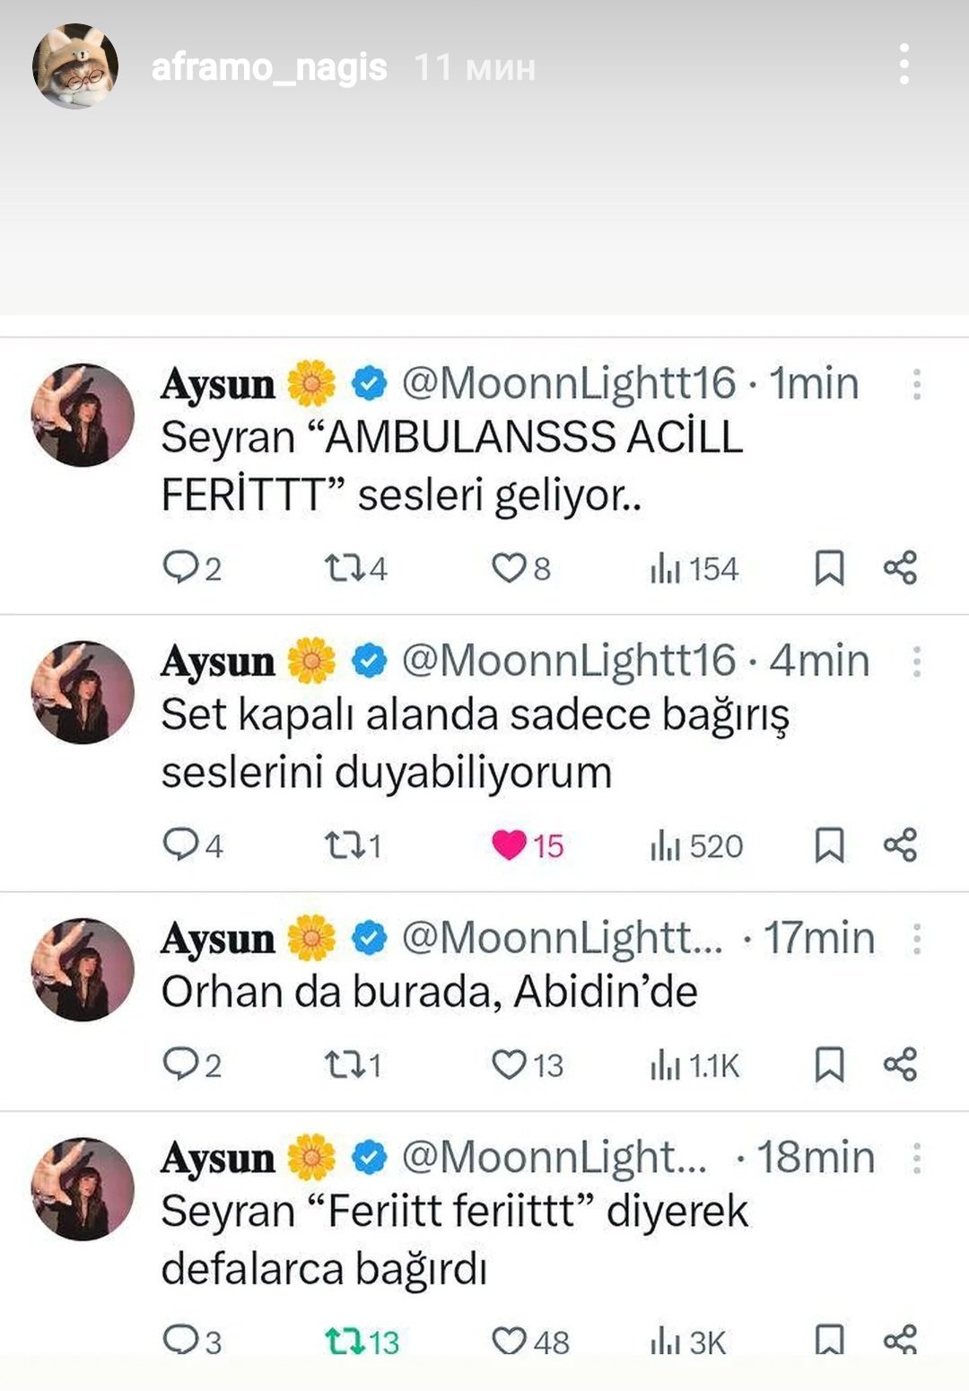
Task: Open Aysun's avatar on 18min tweet
Action: [x=83, y=1189]
